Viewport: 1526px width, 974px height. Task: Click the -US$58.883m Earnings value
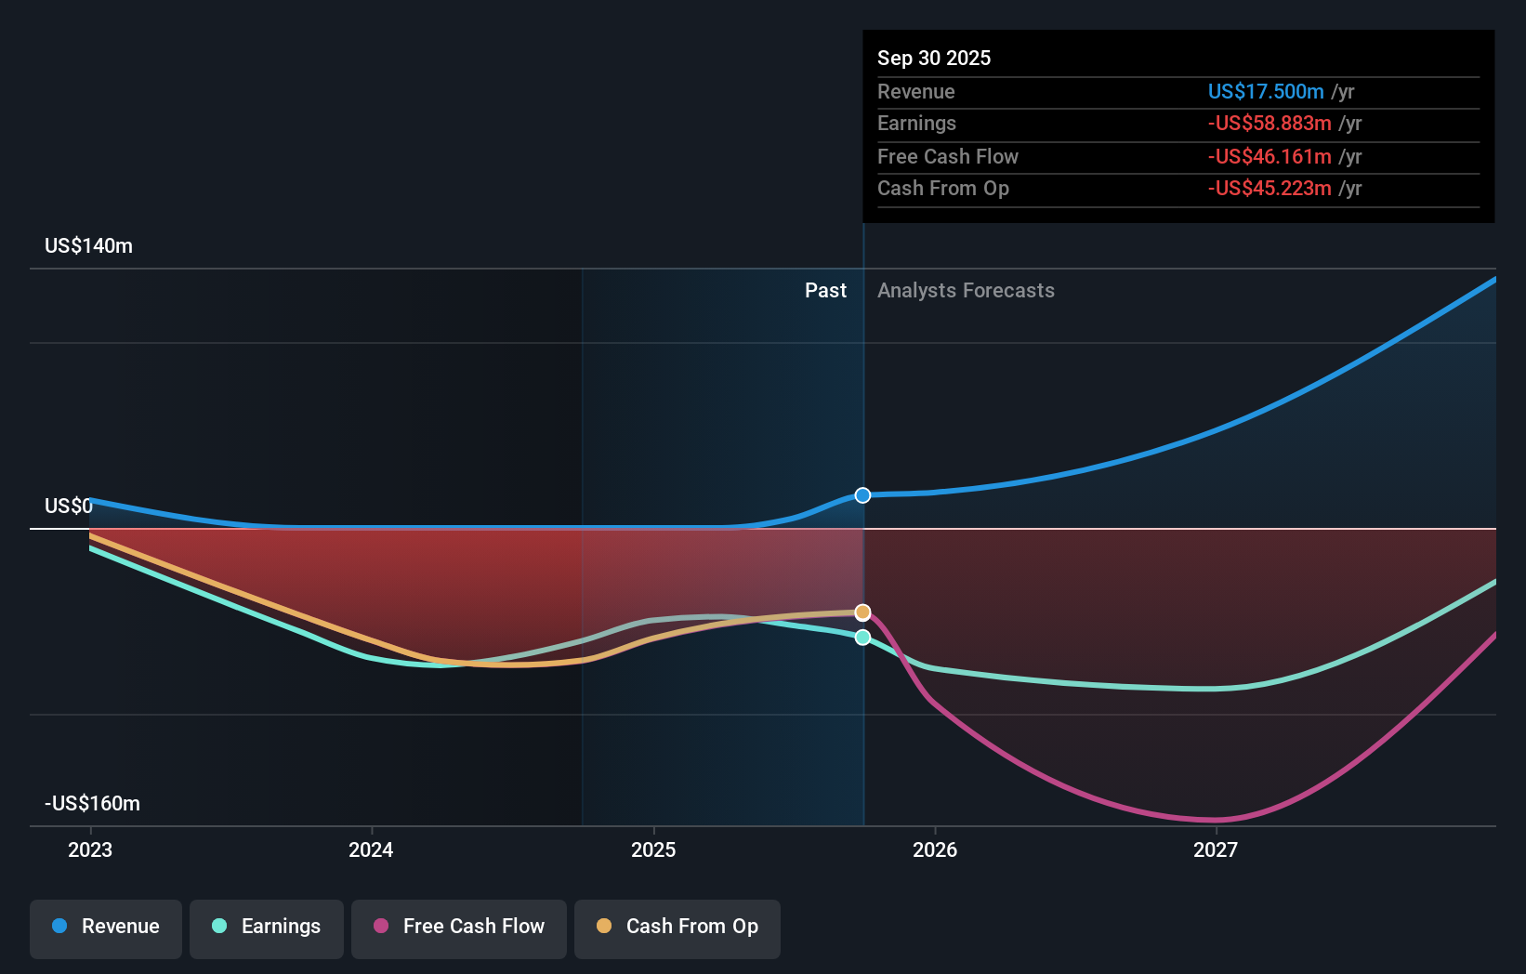pyautogui.click(x=1269, y=123)
